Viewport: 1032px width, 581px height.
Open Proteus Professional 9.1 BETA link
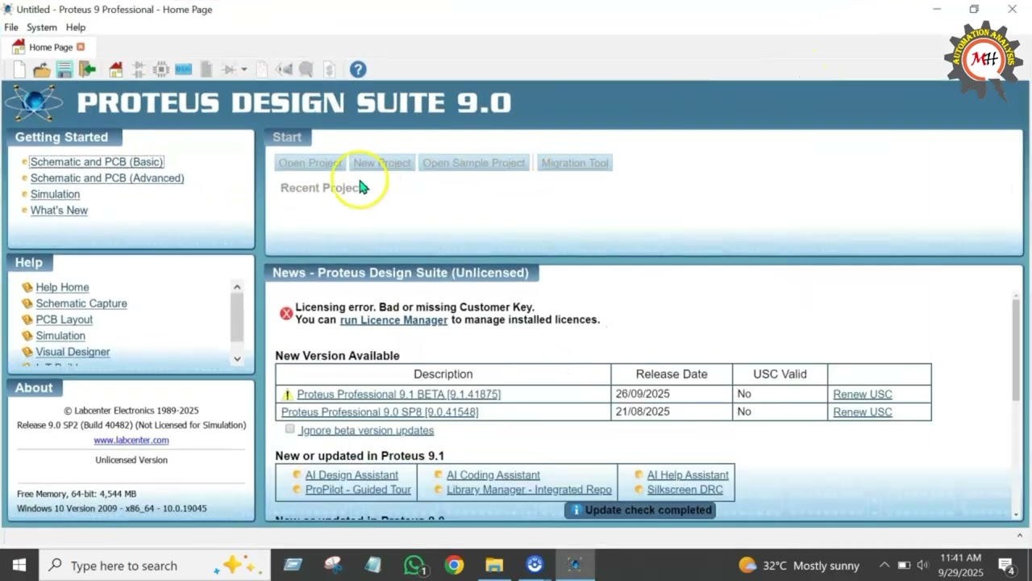[398, 395]
